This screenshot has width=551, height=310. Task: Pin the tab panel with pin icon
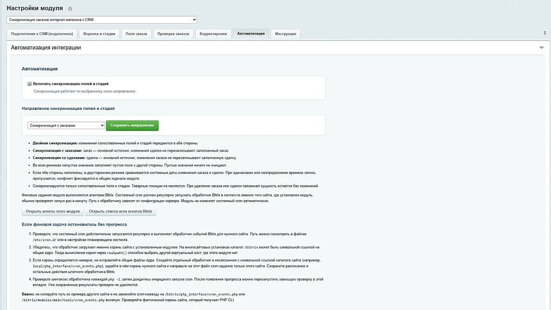545,33
